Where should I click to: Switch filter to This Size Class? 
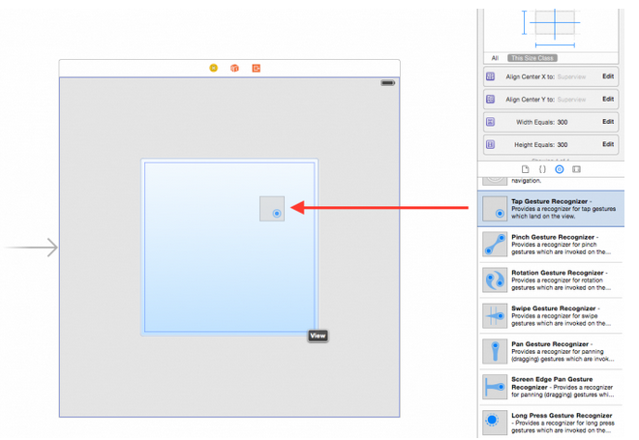click(x=532, y=58)
